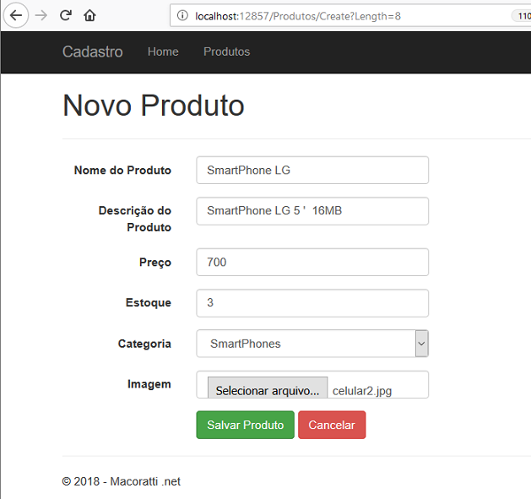Click the zoom level badge in address bar
The image size is (531, 499).
tap(522, 16)
